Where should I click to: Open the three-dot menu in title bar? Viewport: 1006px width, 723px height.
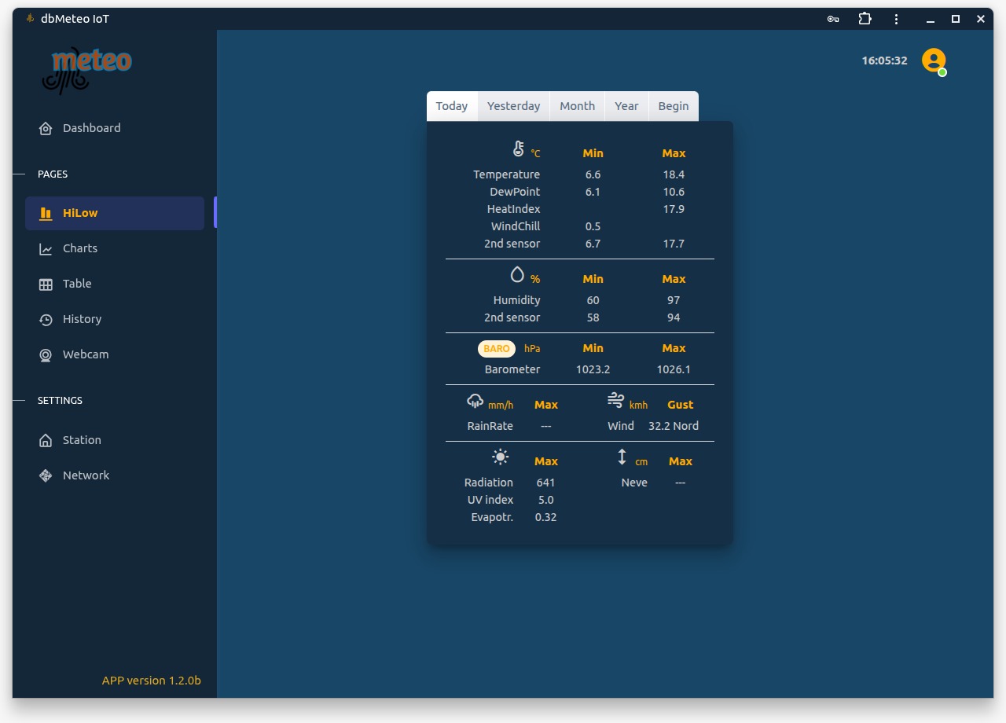(896, 19)
